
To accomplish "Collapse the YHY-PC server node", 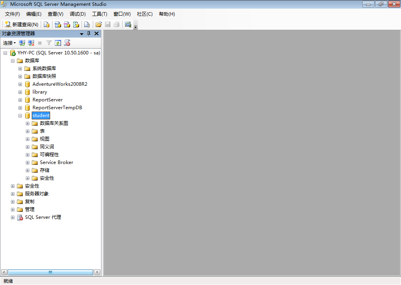I will point(5,53).
